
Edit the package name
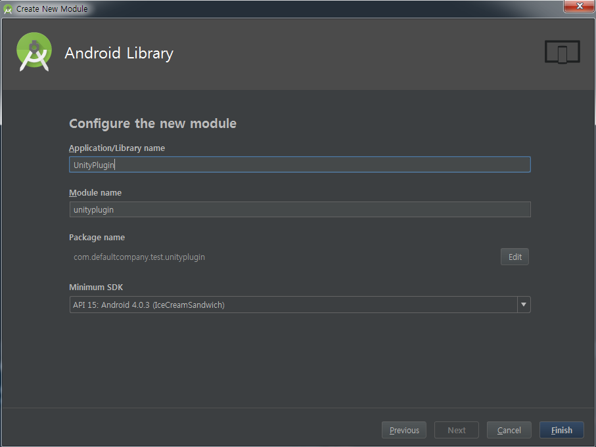[x=515, y=257]
